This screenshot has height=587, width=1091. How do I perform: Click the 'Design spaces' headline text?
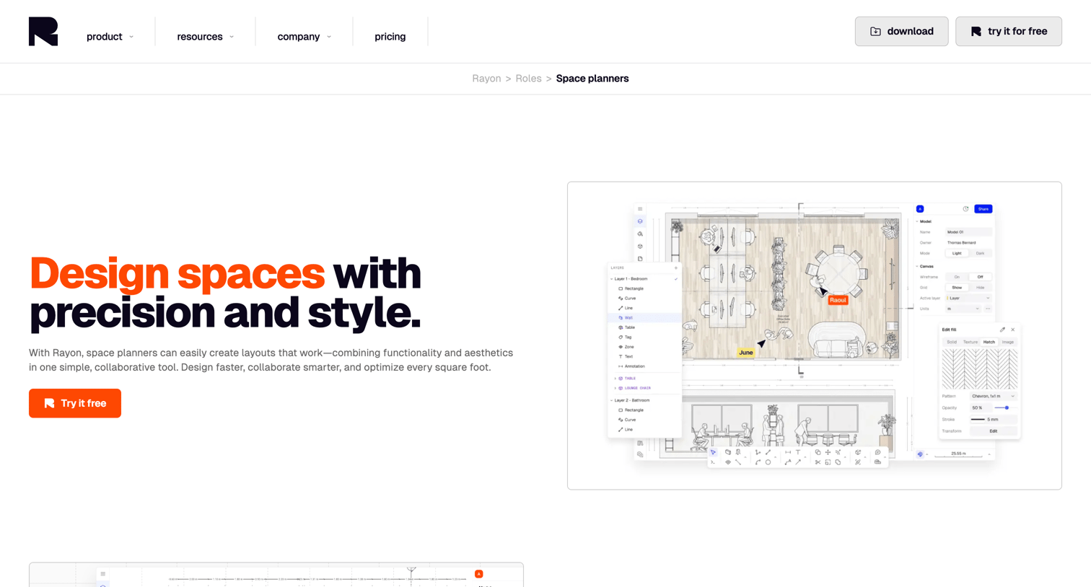178,273
